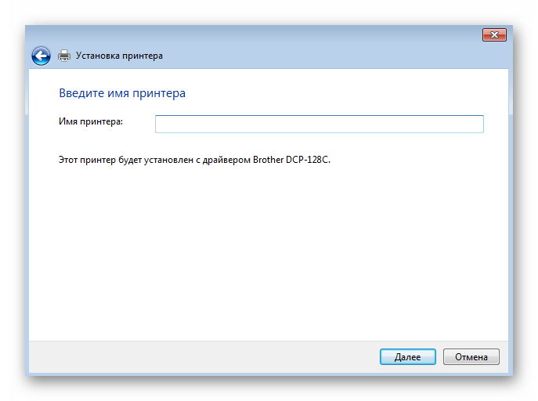Image resolution: width=538 pixels, height=401 pixels.
Task: Cancel setup with the Отмена button
Action: pyautogui.click(x=471, y=356)
